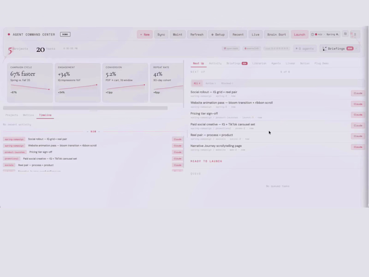The height and width of the screenshot is (277, 369).
Task: Switch to the Metrics tab
Action: (x=28, y=115)
